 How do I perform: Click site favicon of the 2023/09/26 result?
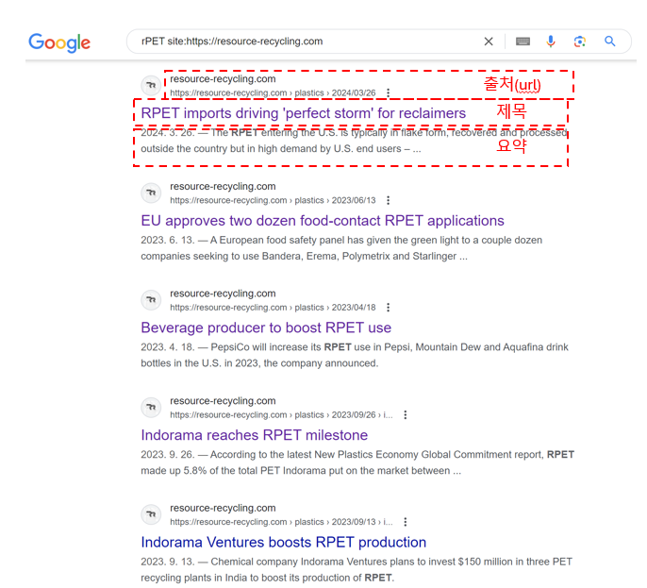(x=151, y=407)
